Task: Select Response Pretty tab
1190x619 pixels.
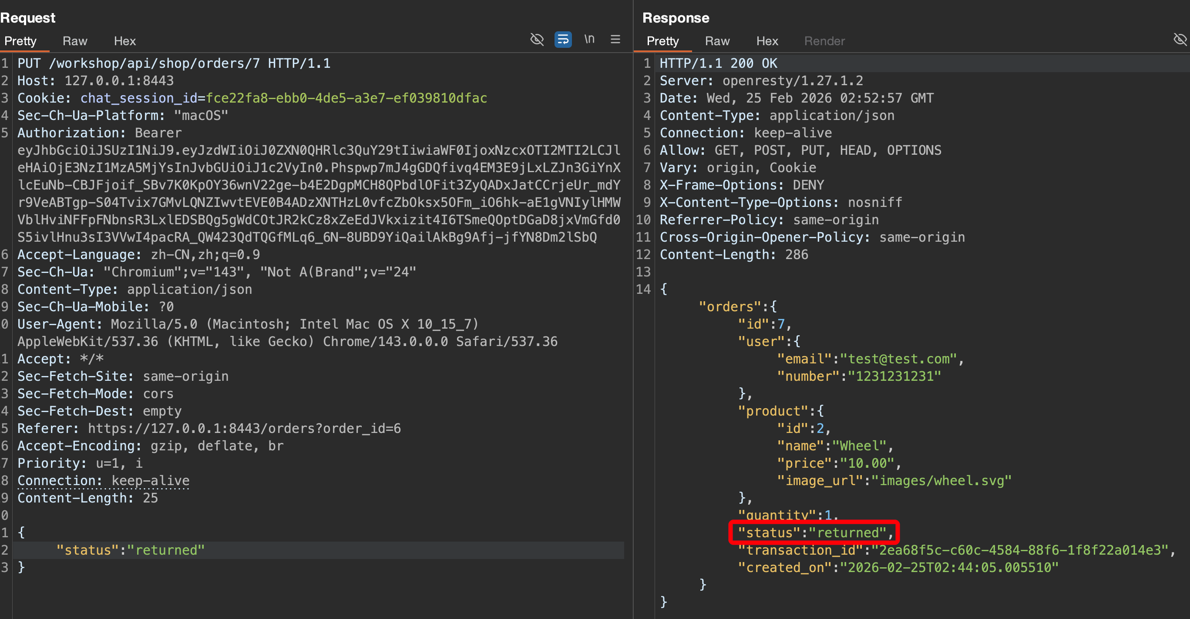Action: (662, 41)
